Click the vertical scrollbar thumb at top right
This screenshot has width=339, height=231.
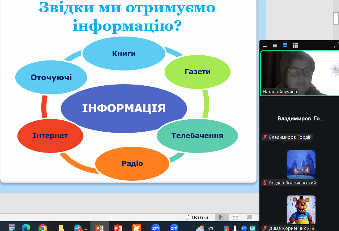pyautogui.click(x=336, y=17)
